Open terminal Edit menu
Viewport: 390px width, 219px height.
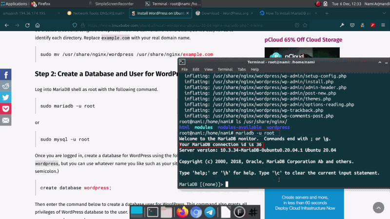coord(196,70)
